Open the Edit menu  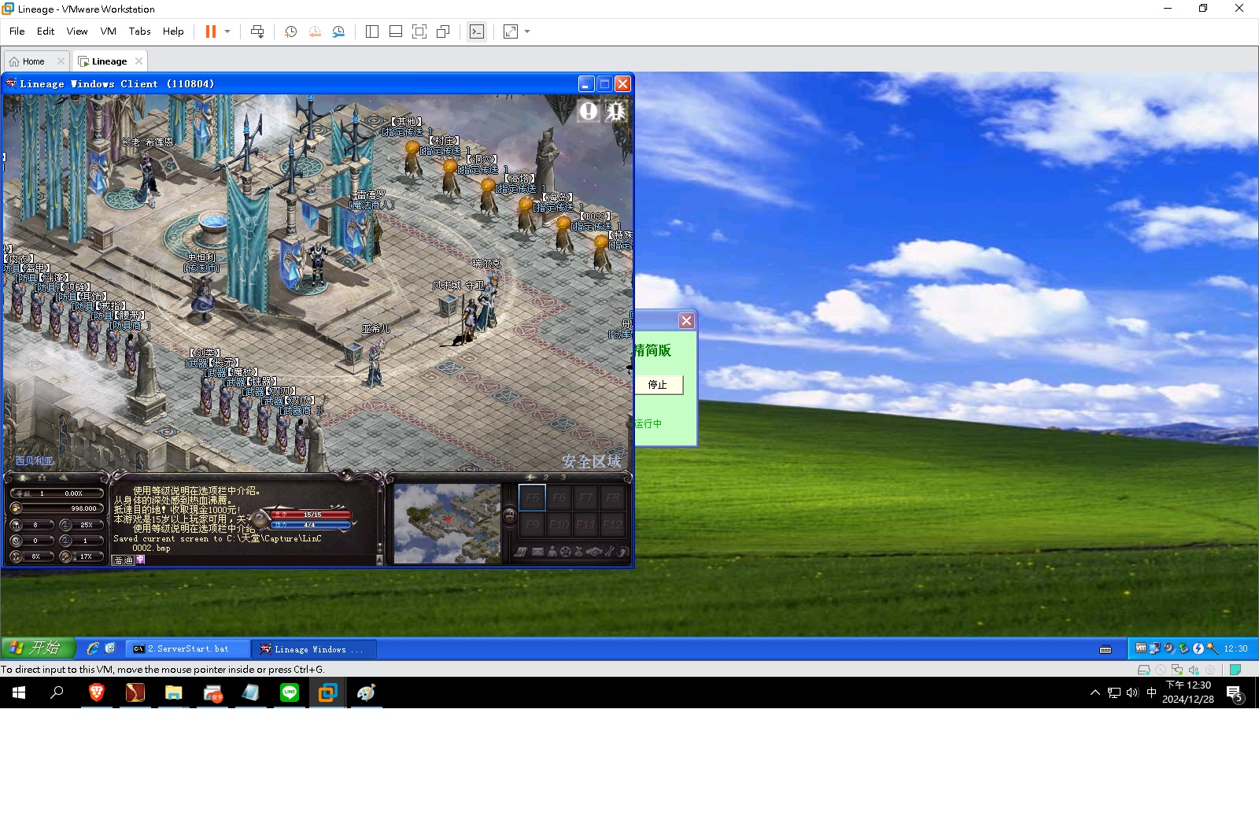click(x=46, y=31)
